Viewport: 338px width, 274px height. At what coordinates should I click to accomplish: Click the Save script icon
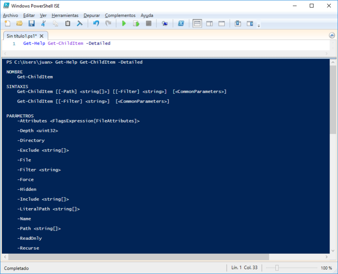click(31, 23)
